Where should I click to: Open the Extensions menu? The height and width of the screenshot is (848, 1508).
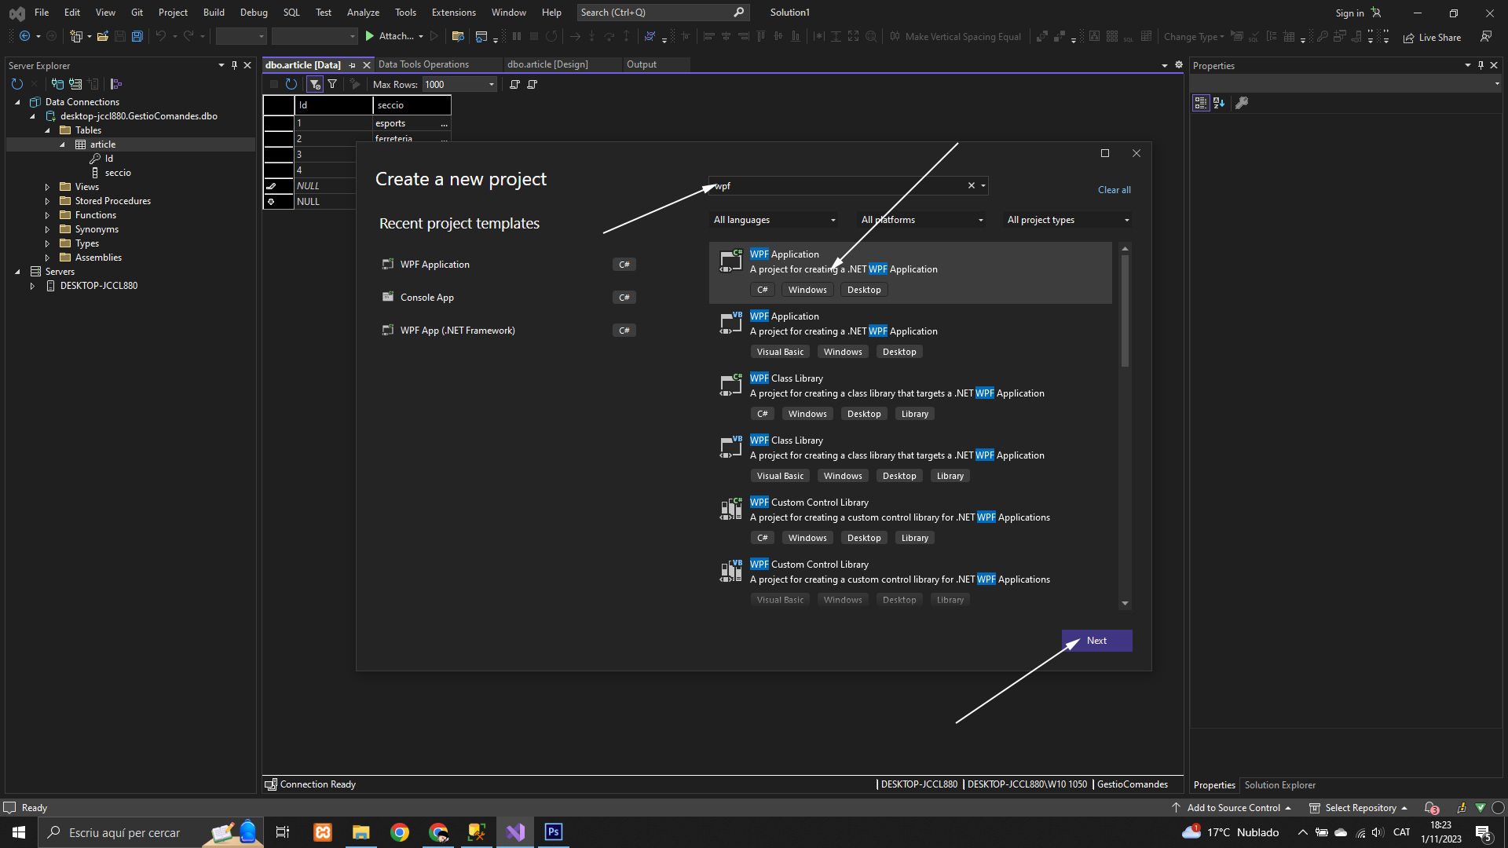453,13
